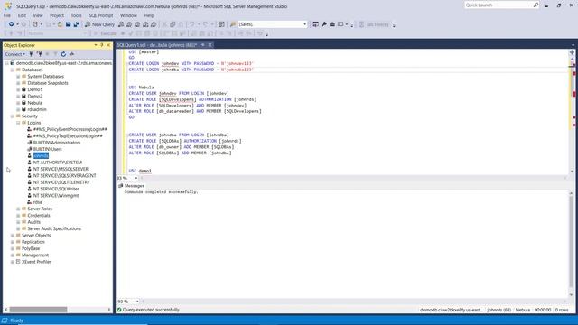Click the Refresh icon in Object Explorer
This screenshot has width=578, height=325.
click(x=63, y=54)
